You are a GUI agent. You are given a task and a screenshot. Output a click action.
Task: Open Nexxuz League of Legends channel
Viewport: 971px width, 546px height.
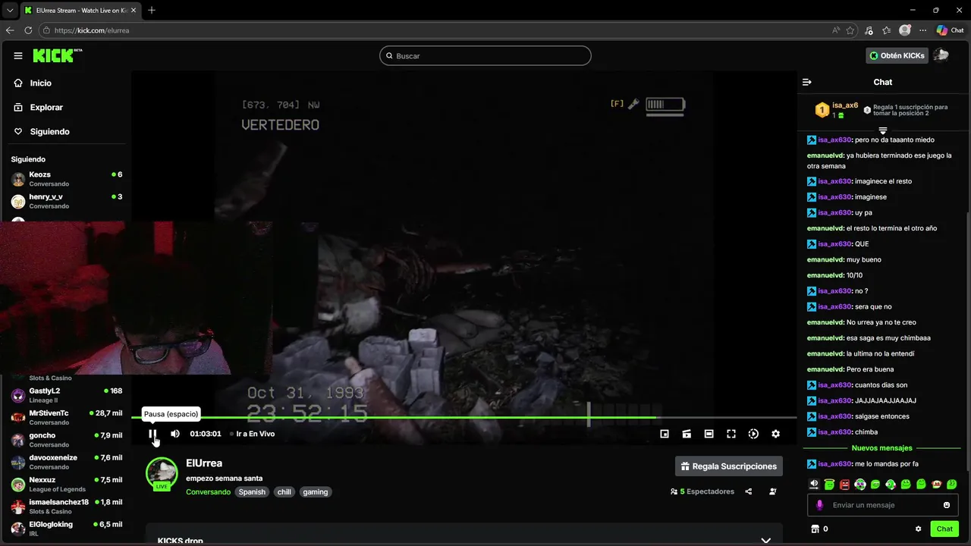point(67,484)
